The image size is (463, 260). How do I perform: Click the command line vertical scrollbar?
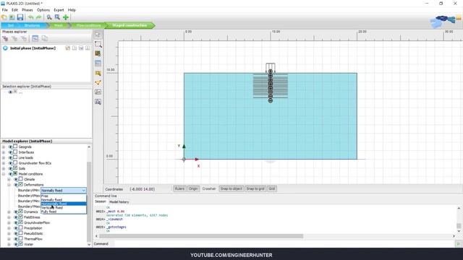[459, 226]
